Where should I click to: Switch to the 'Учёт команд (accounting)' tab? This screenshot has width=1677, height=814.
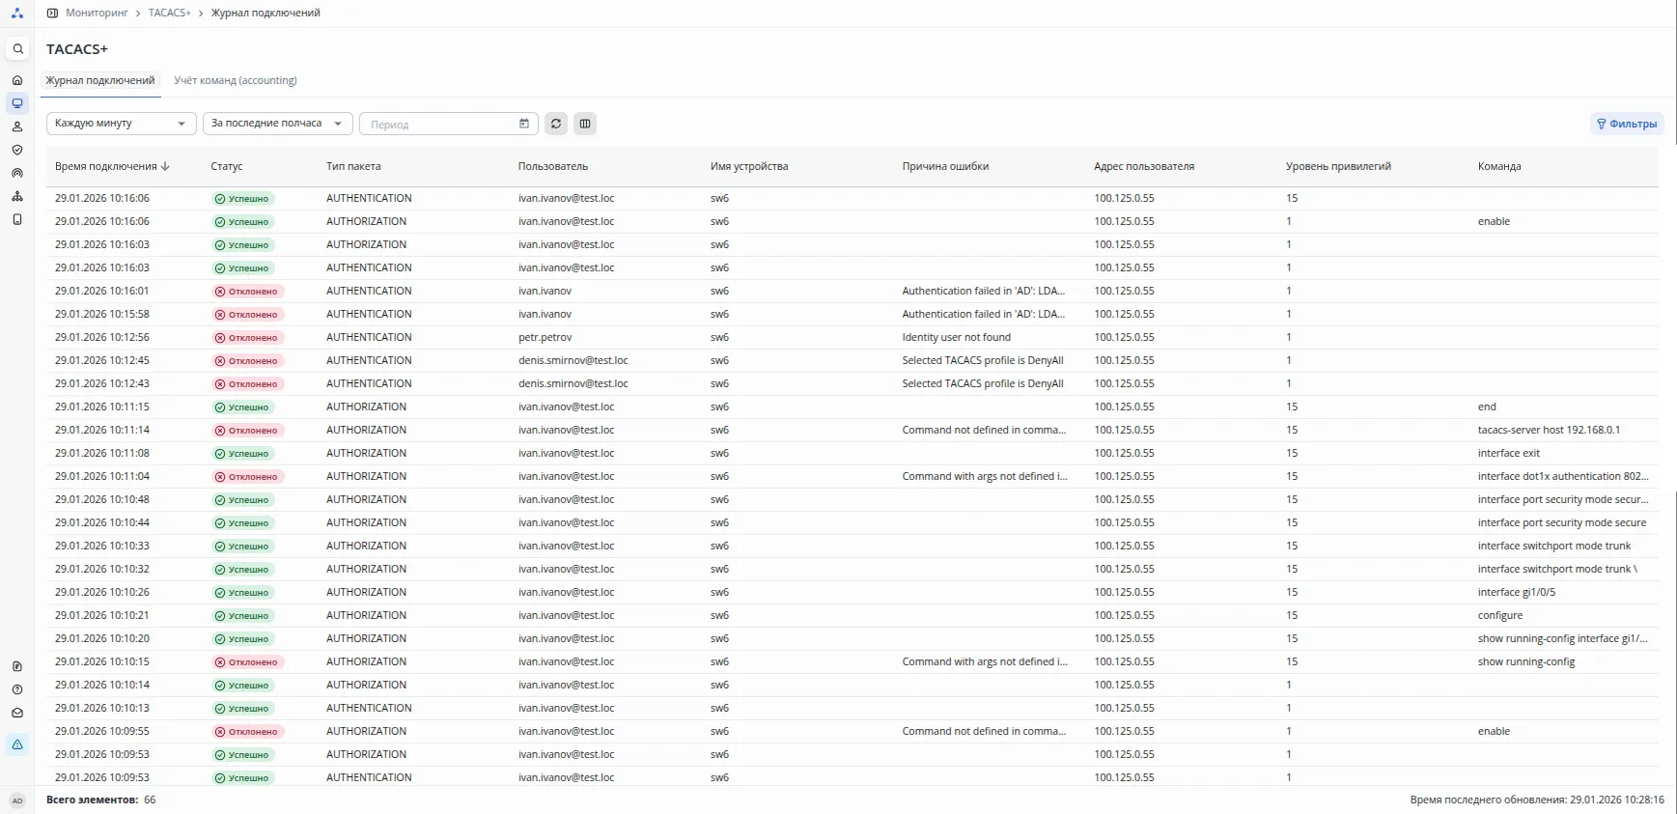pos(235,80)
